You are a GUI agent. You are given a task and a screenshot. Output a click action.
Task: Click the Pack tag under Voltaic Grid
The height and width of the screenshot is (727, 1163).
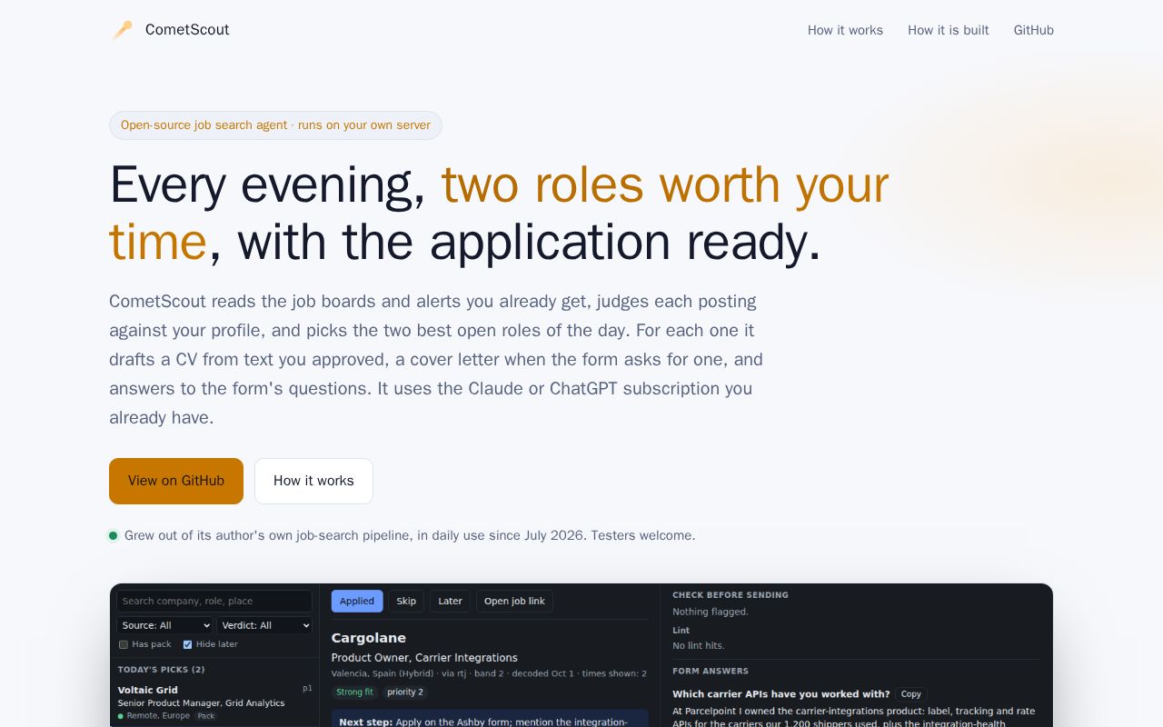click(x=206, y=716)
